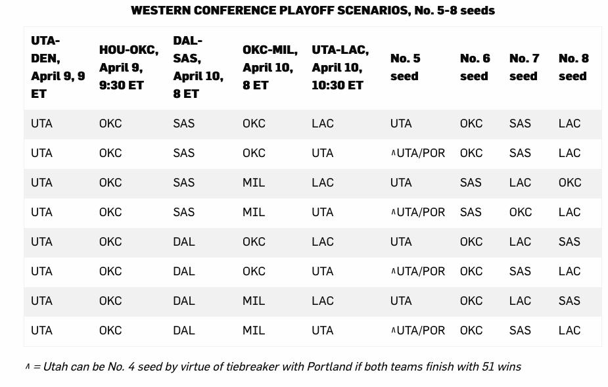Click the UTA-LAC, April 10 column header
Viewport: 608px width, 387px height.
[x=340, y=67]
